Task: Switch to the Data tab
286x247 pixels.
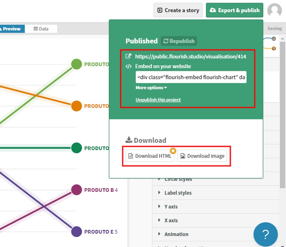Action: (41, 29)
